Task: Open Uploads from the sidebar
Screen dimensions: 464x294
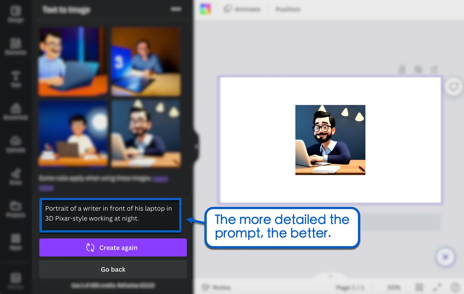Action: (x=16, y=144)
